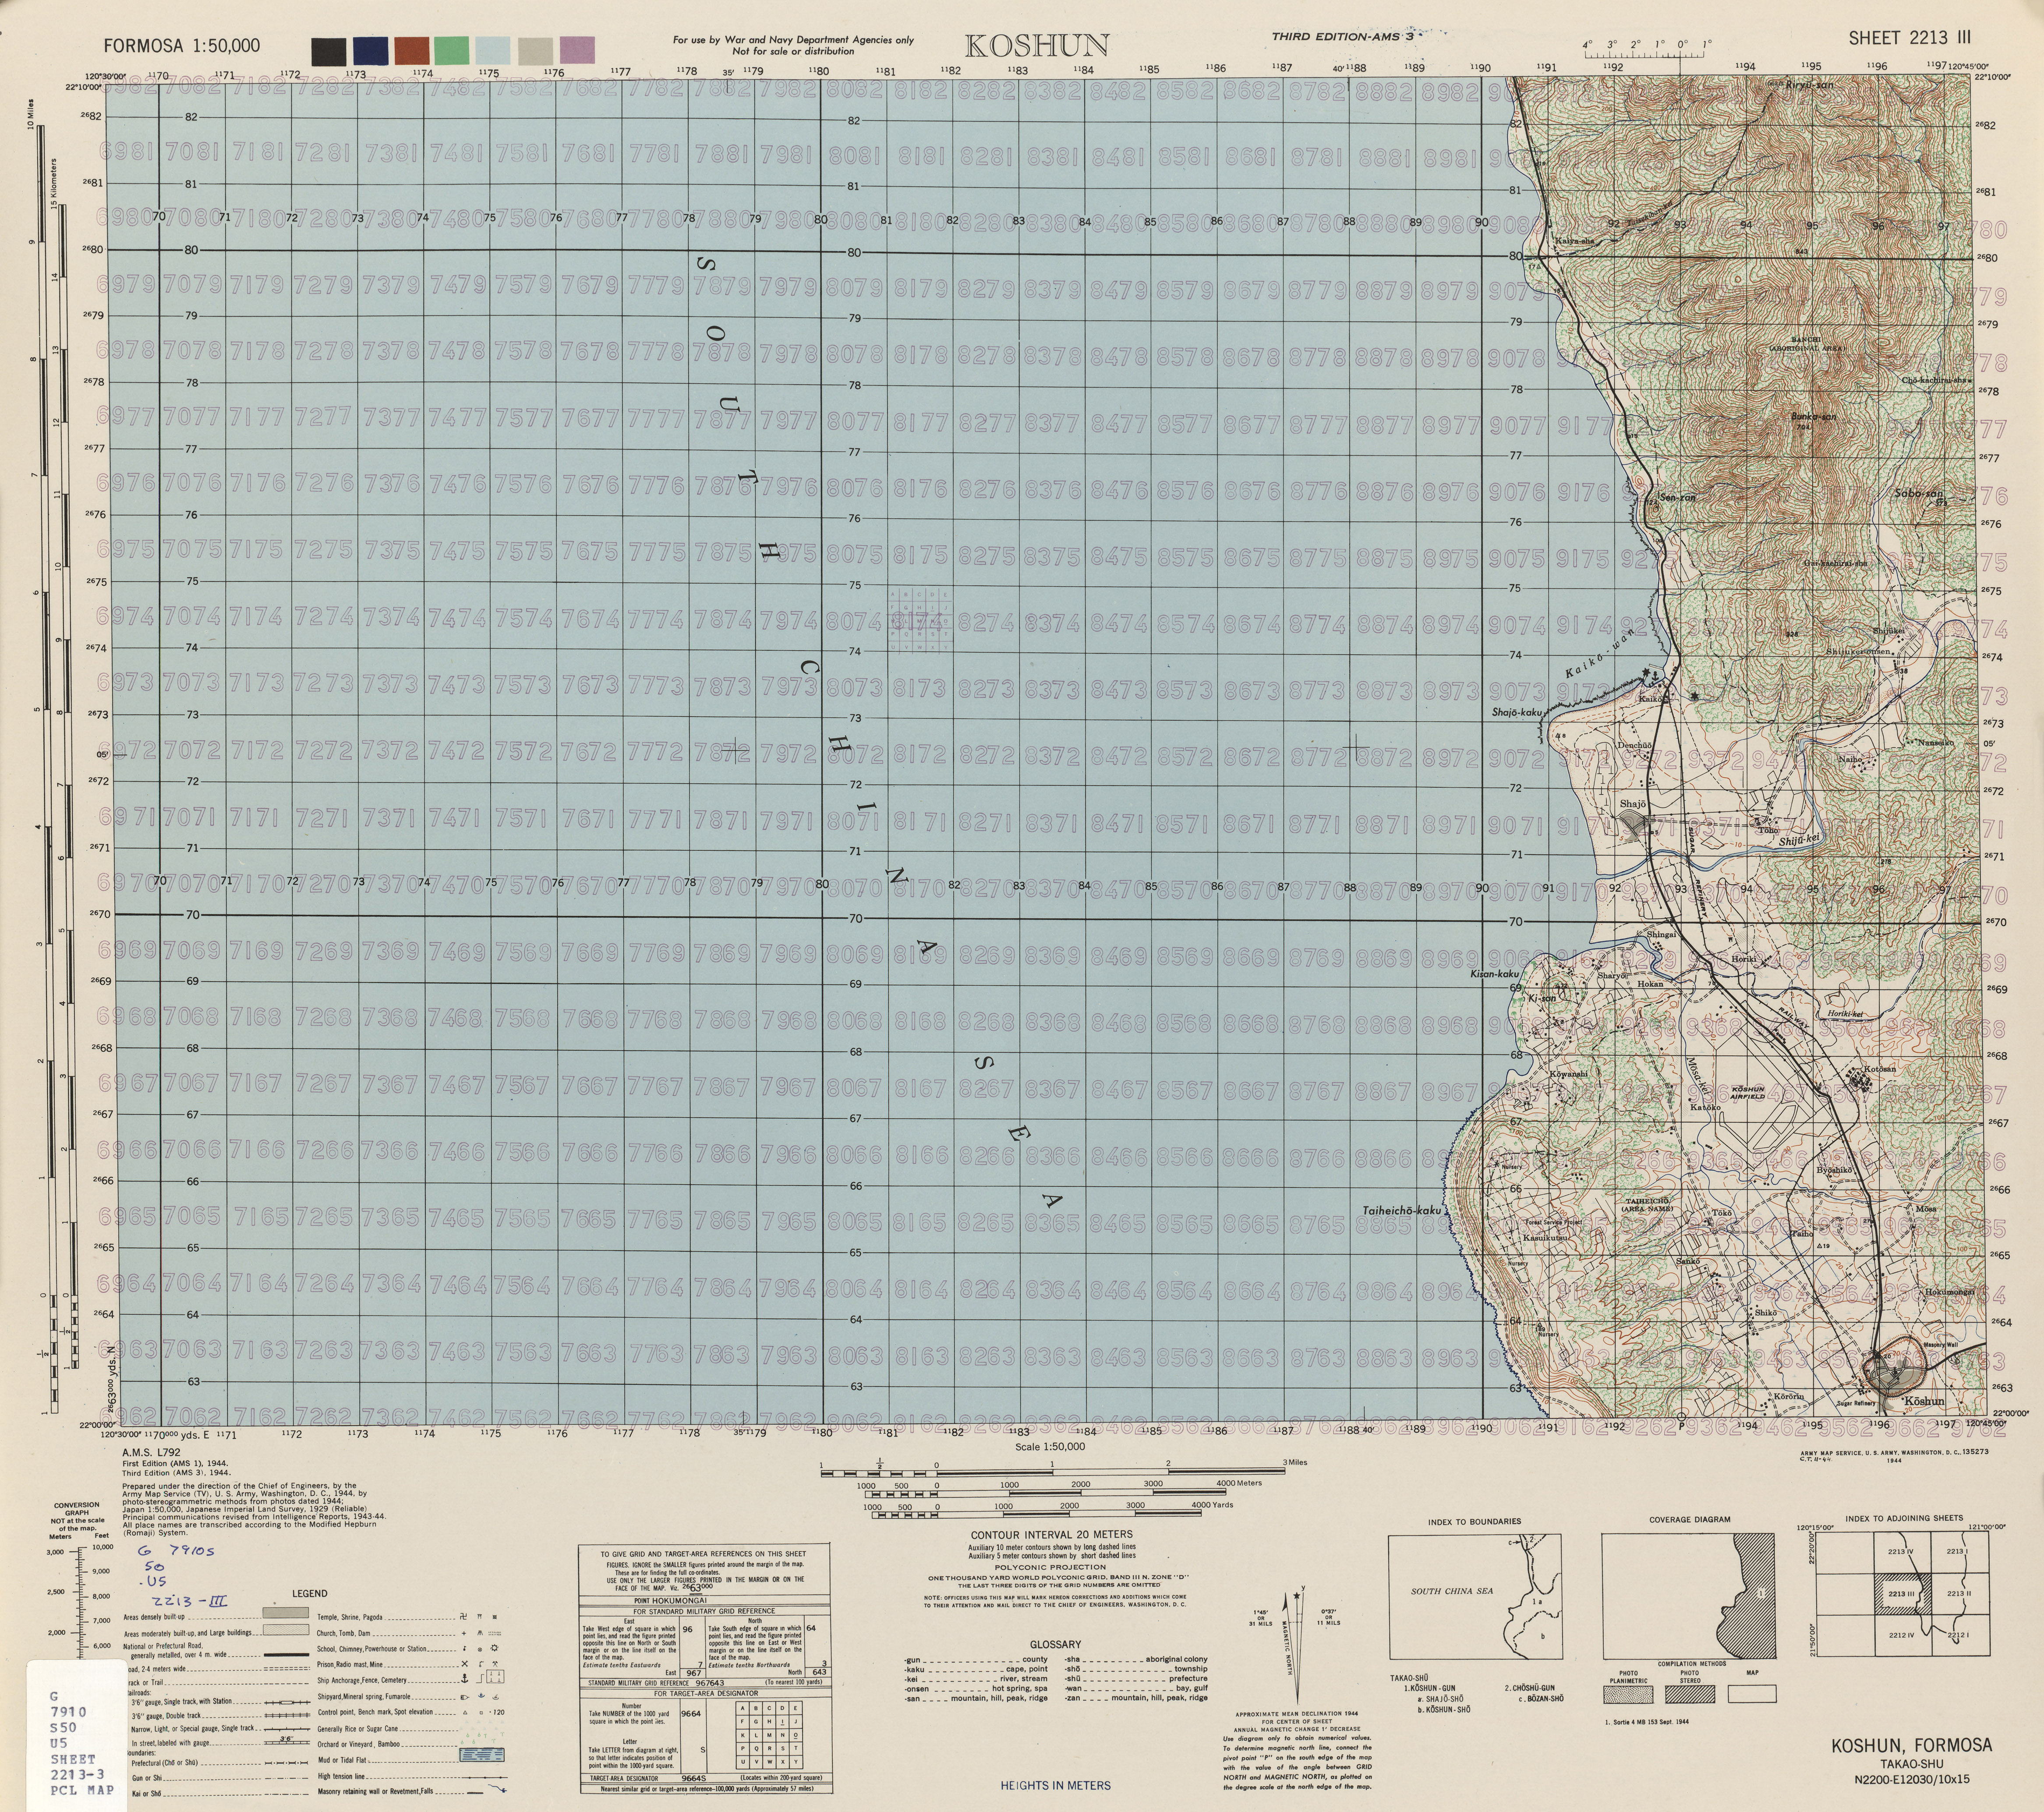Click the SHEET 2213 III label
The image size is (2044, 1812).
(1909, 38)
